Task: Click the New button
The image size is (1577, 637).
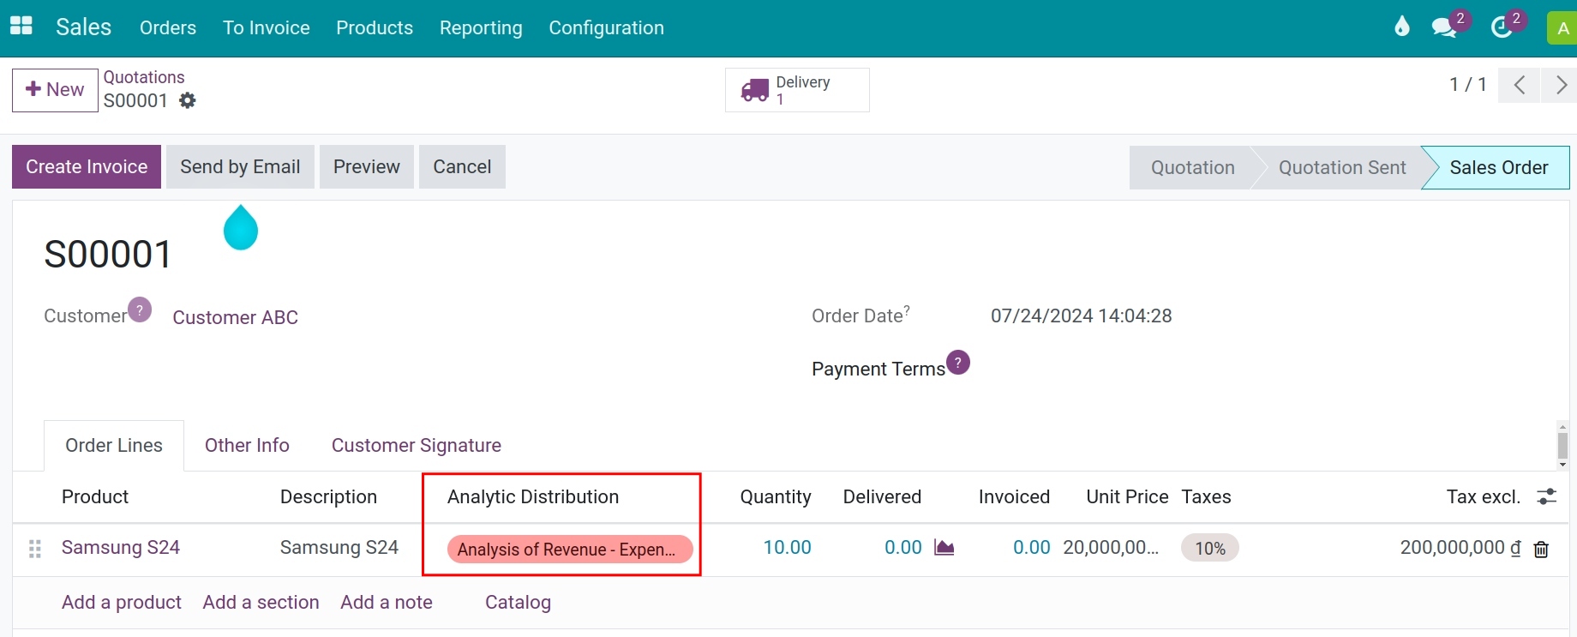Action: [x=55, y=90]
